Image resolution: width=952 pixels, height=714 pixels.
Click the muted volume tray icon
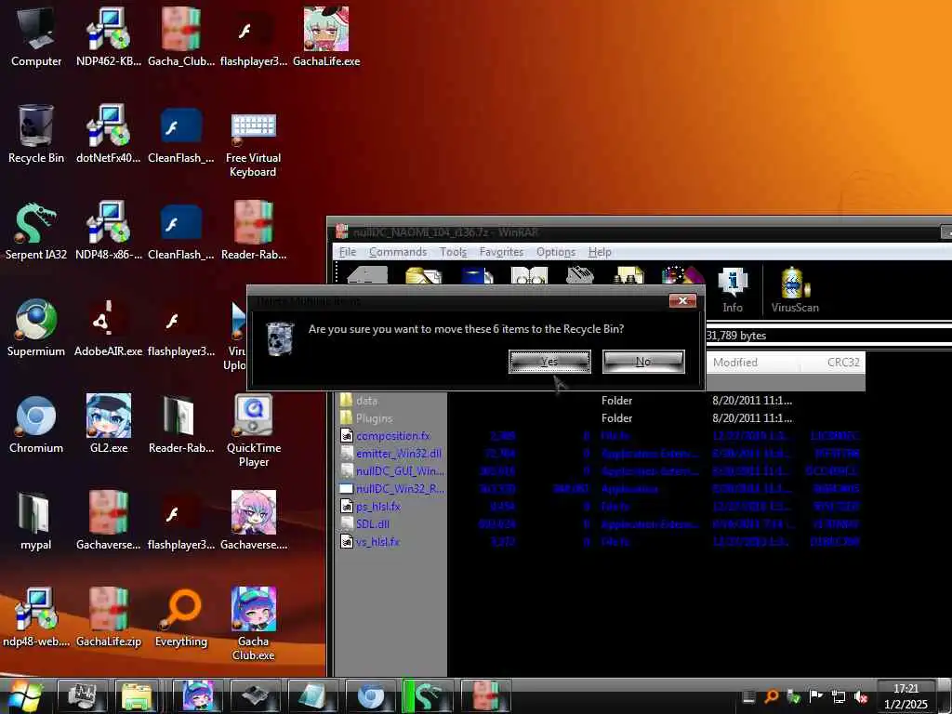[x=860, y=697]
